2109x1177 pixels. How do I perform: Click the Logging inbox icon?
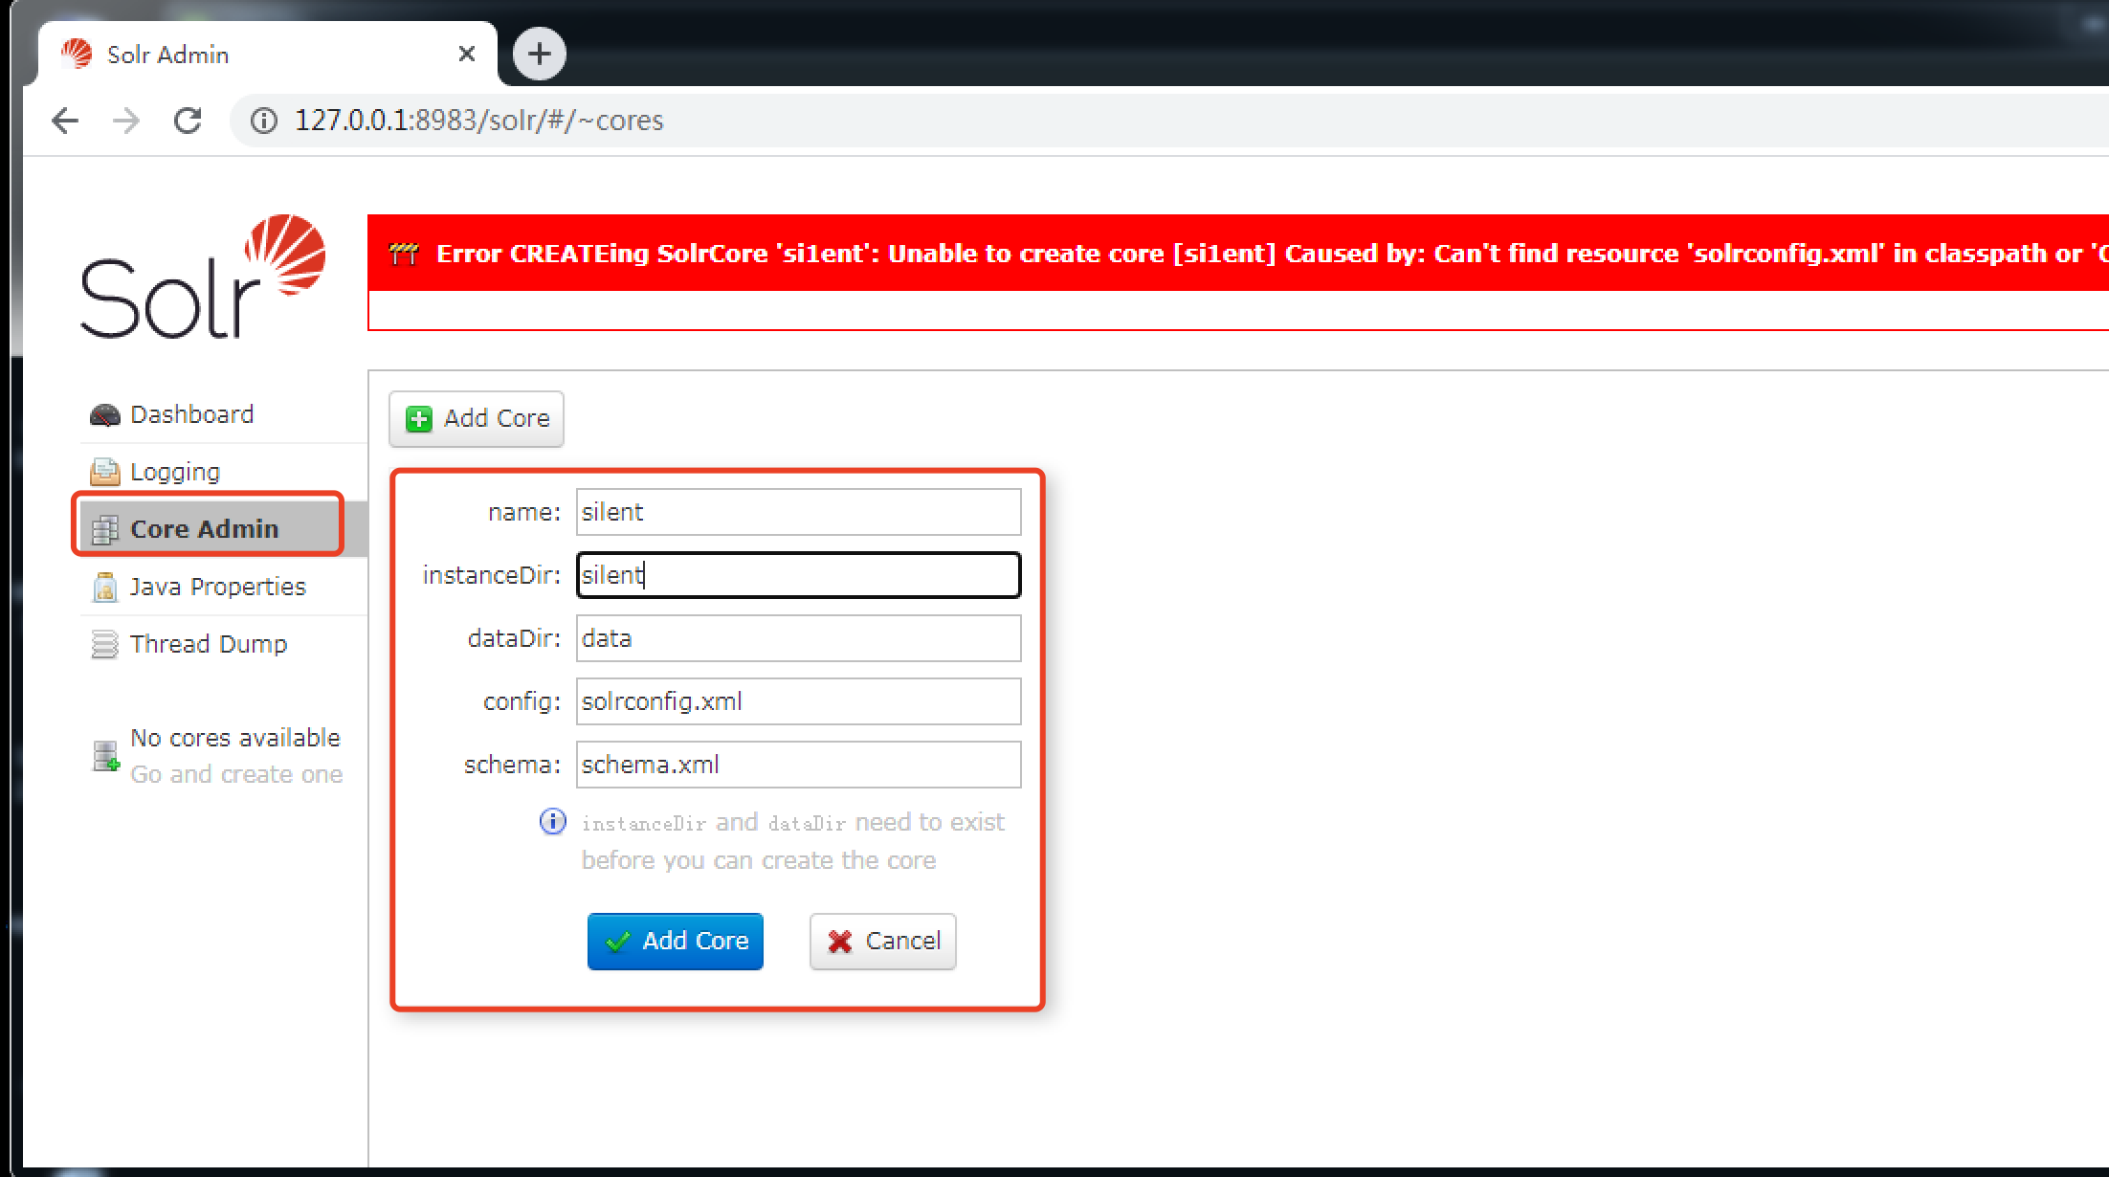click(x=104, y=472)
